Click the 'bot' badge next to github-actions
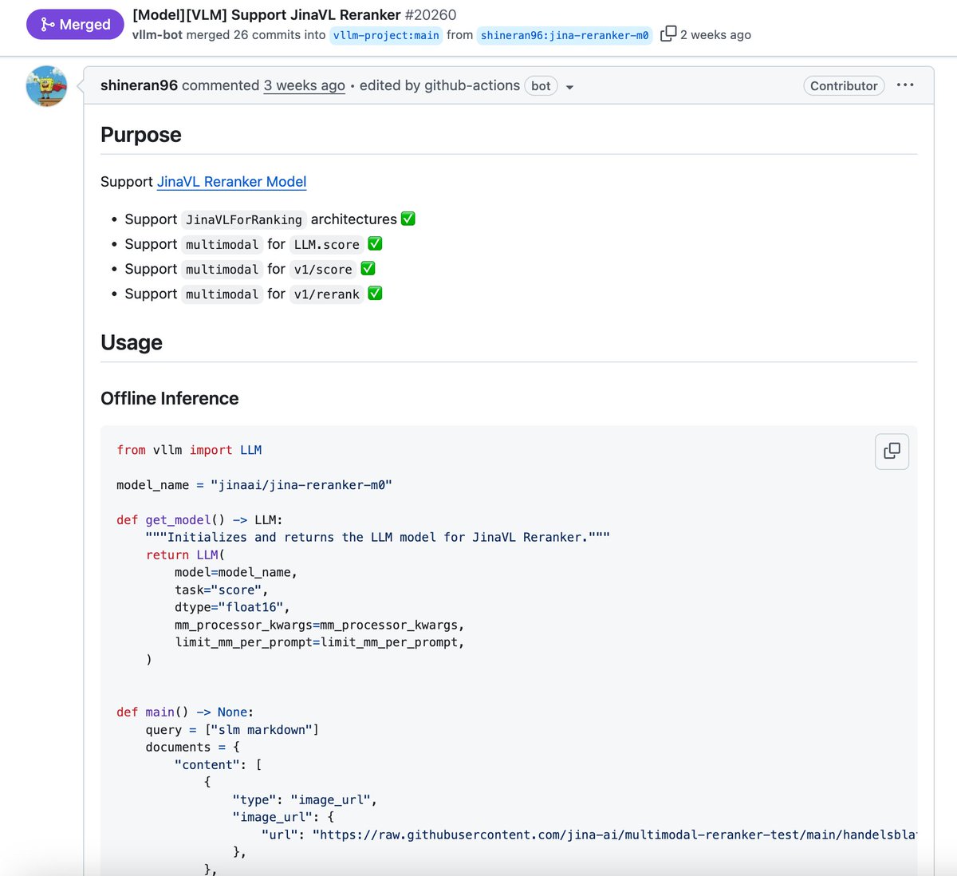 (541, 85)
